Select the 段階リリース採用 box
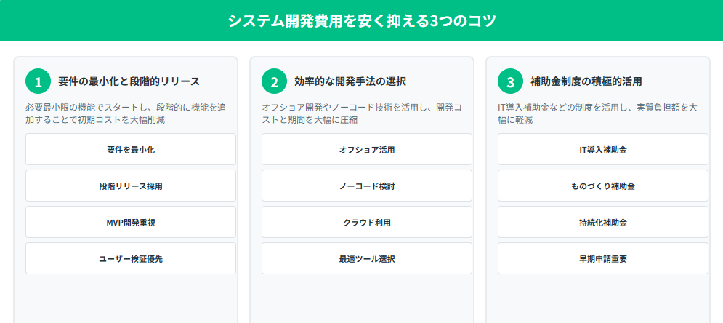Screen dimensions: 723x323 coord(131,186)
